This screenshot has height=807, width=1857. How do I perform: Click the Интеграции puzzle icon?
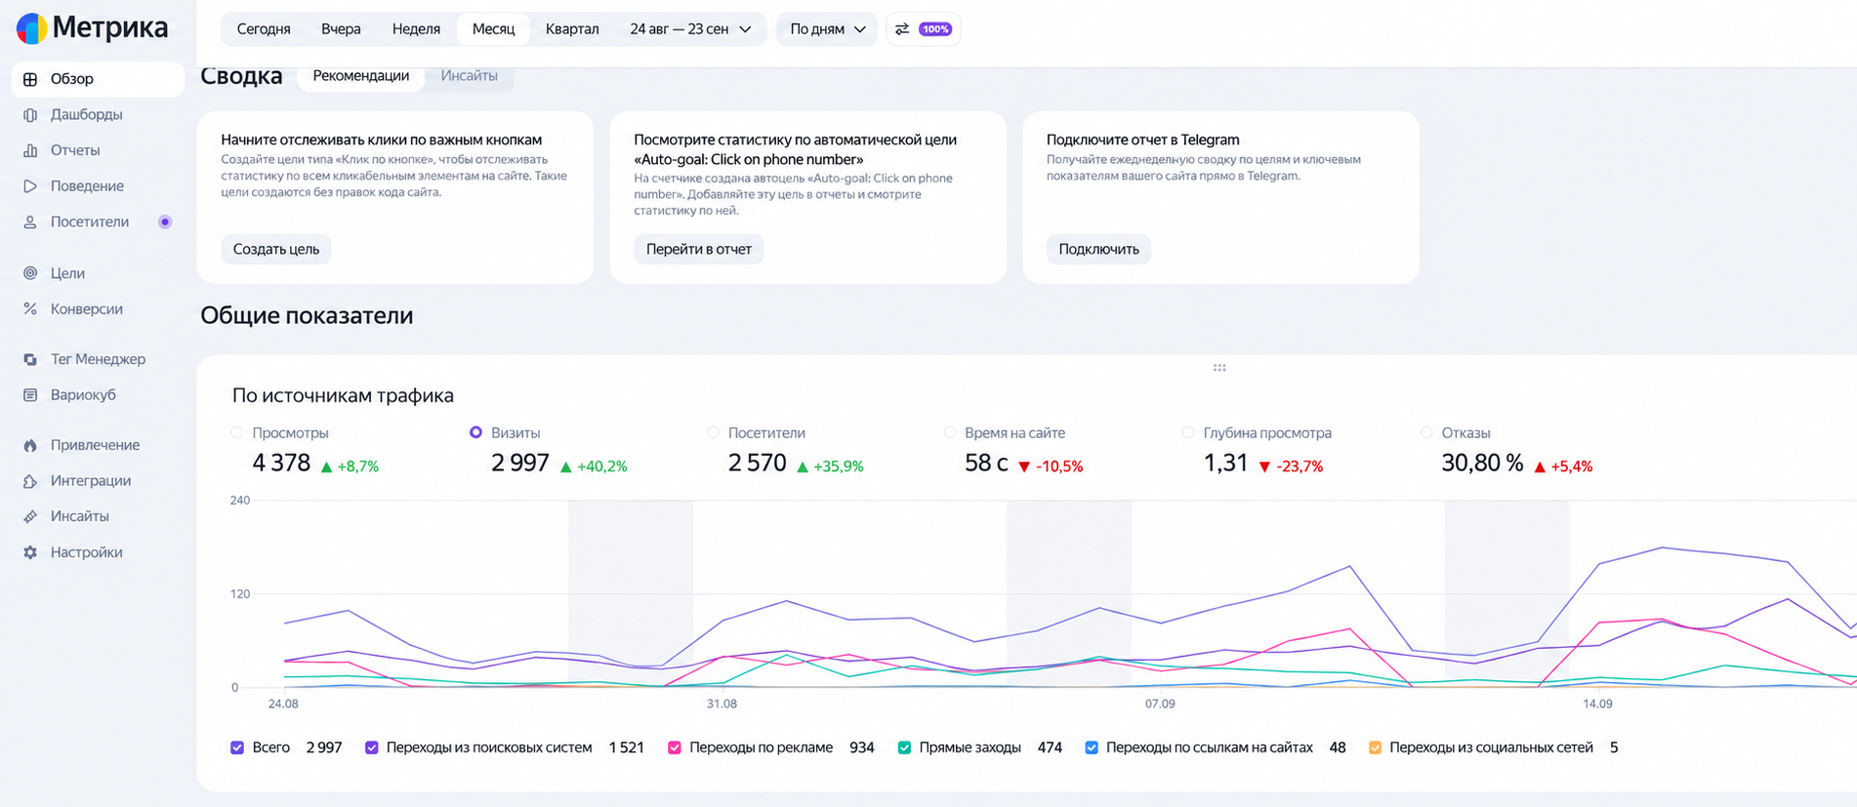click(x=30, y=481)
